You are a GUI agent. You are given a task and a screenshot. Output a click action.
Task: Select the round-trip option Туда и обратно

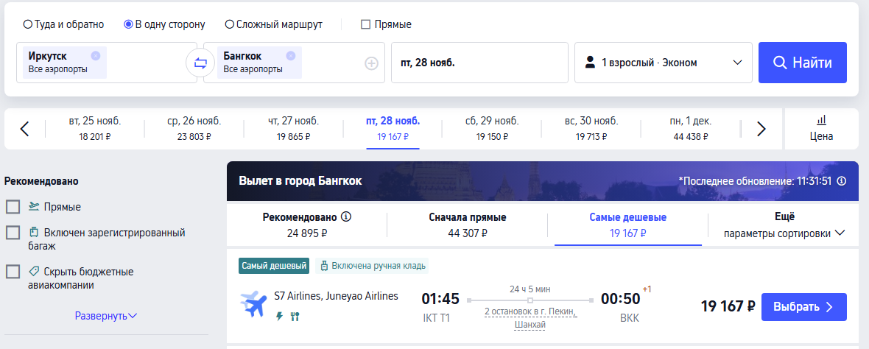(x=63, y=24)
